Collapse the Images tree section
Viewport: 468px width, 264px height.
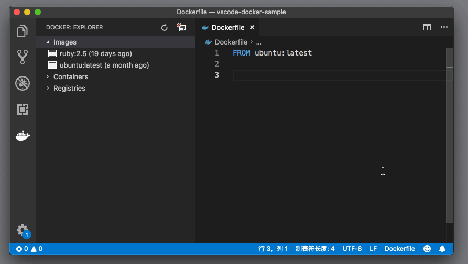click(x=64, y=42)
